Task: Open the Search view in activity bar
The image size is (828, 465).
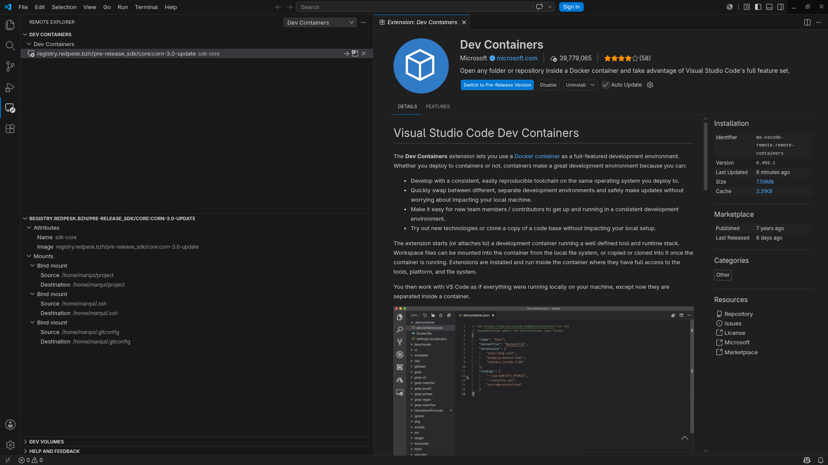Action: 10,46
